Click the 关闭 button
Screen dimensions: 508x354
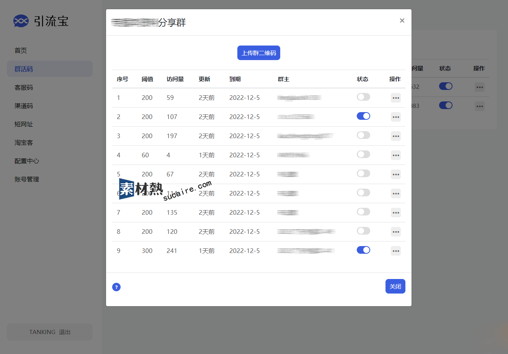395,286
